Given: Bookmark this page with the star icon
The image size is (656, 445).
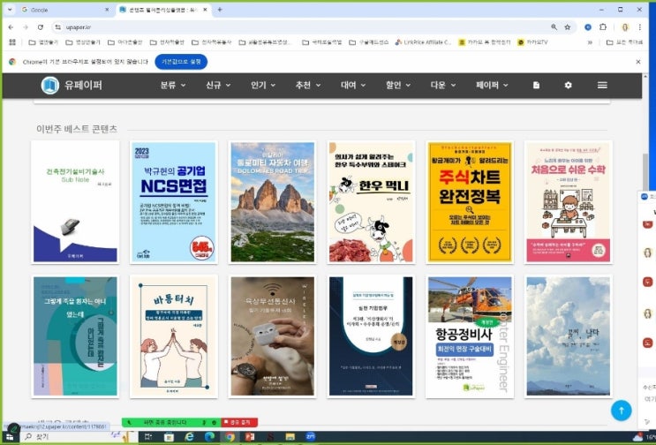Looking at the screenshot, I should [568, 27].
